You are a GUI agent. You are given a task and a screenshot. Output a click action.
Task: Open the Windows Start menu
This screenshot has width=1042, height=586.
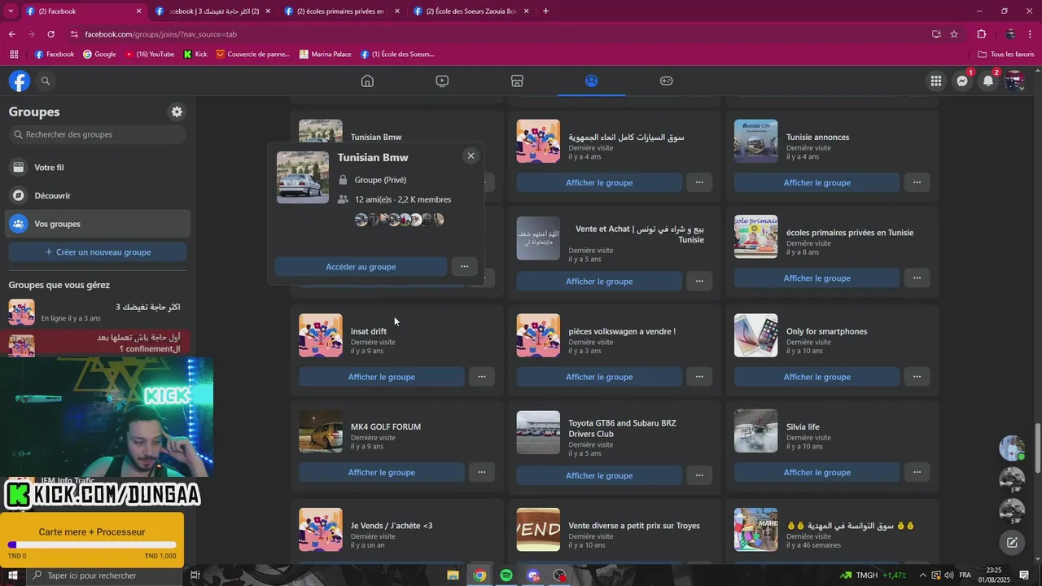13,575
